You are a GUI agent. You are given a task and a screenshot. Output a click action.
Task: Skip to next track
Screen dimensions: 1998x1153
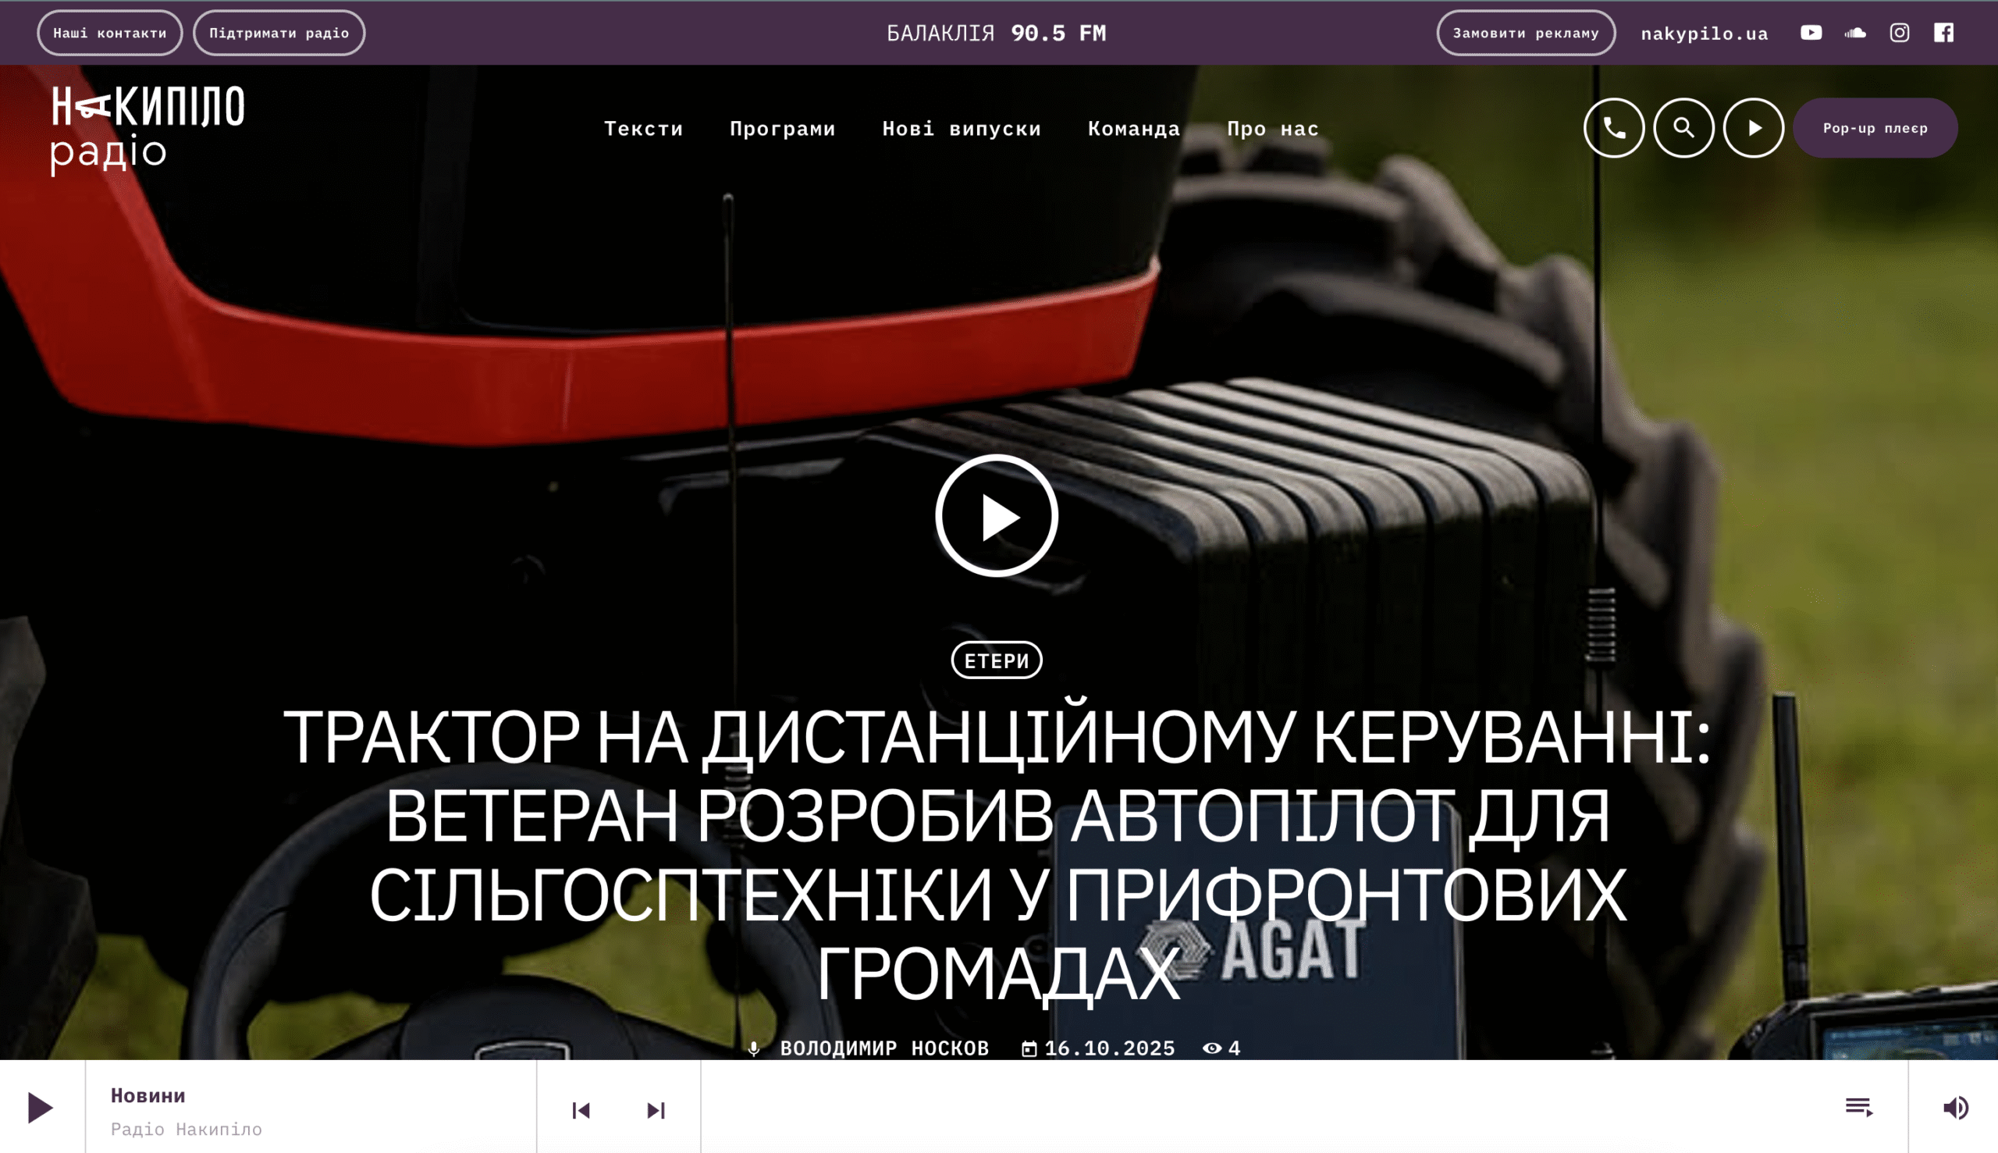tap(656, 1110)
